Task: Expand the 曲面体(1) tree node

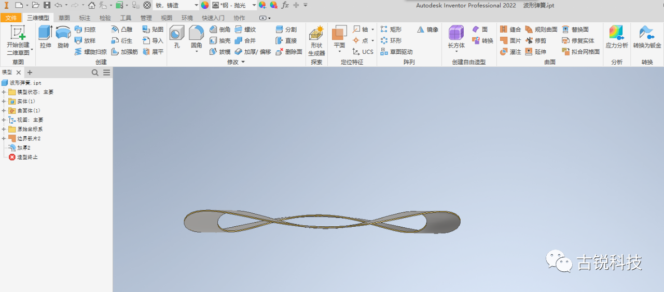Action: (x=4, y=111)
